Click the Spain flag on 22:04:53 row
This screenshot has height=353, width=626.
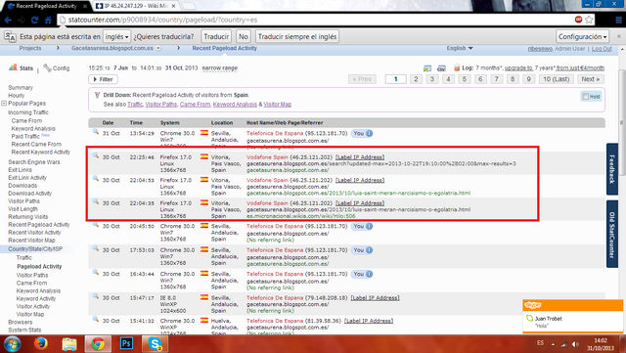[x=204, y=180]
